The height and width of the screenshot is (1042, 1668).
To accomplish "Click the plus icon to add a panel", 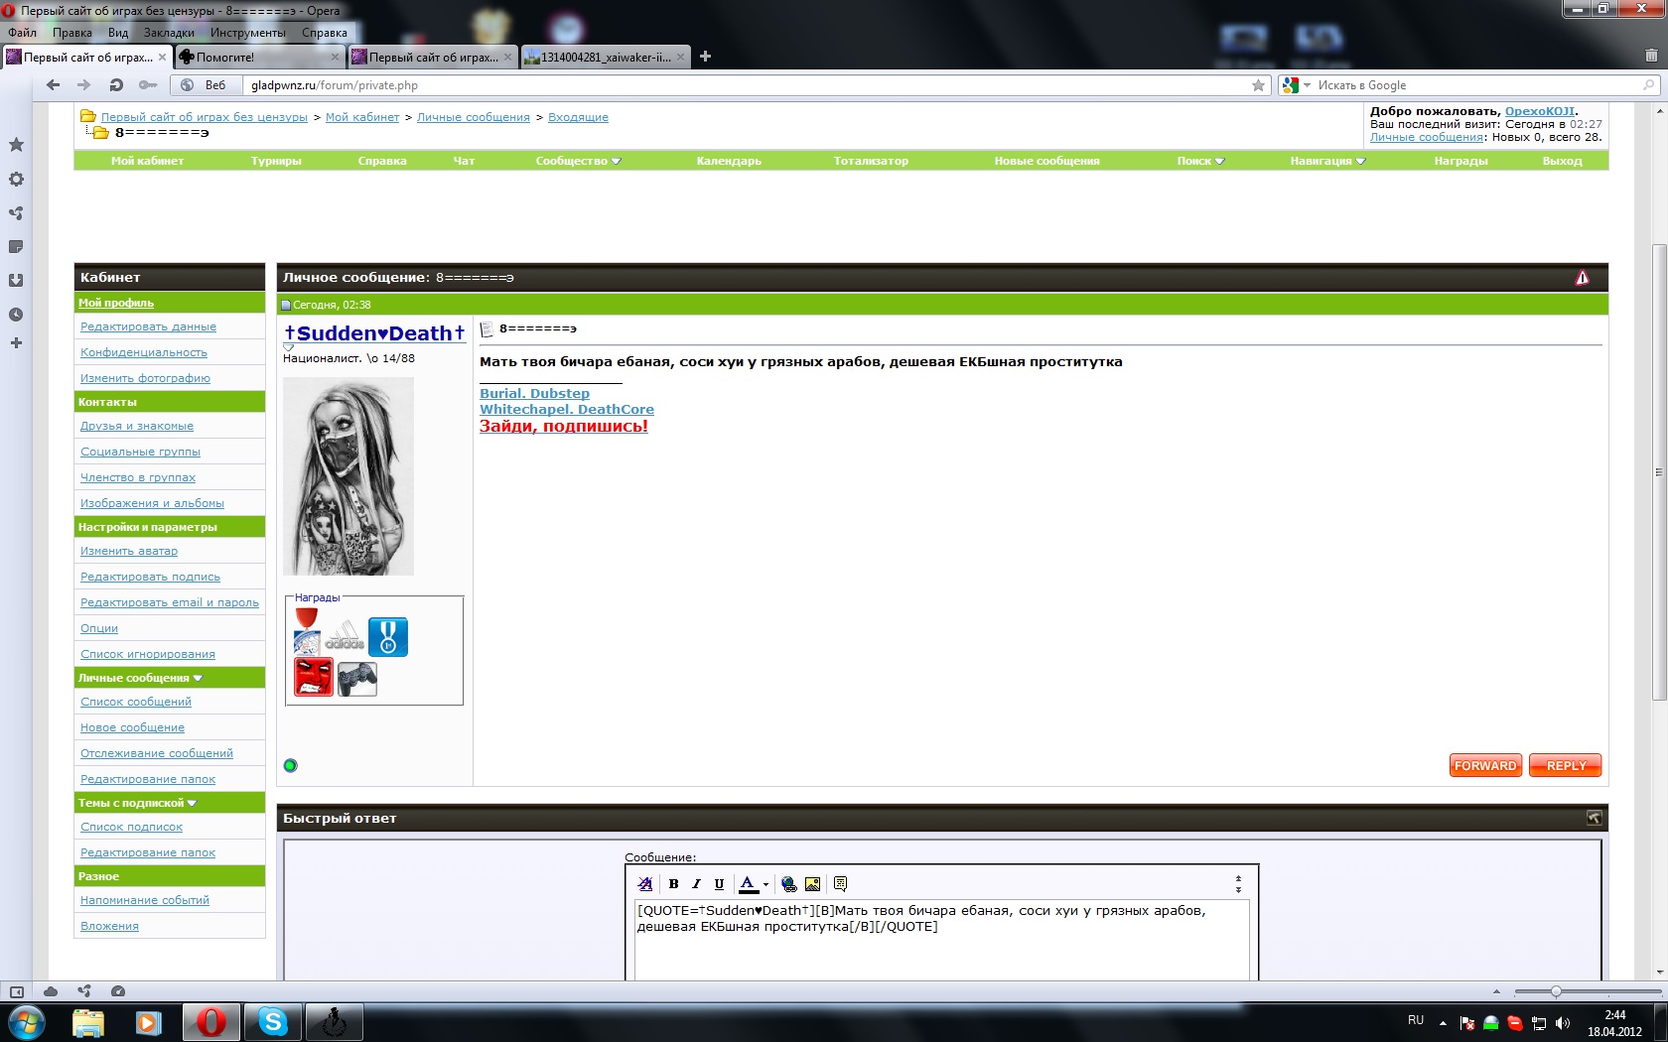I will click(16, 343).
